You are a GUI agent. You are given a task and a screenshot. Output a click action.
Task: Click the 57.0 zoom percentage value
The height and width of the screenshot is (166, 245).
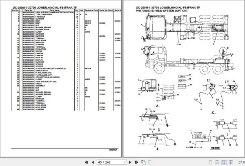coord(242,162)
